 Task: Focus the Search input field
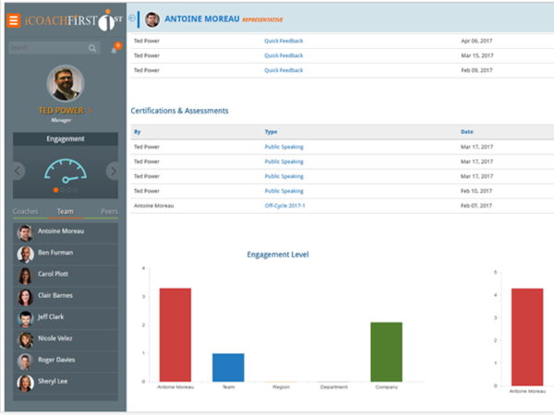[49, 48]
